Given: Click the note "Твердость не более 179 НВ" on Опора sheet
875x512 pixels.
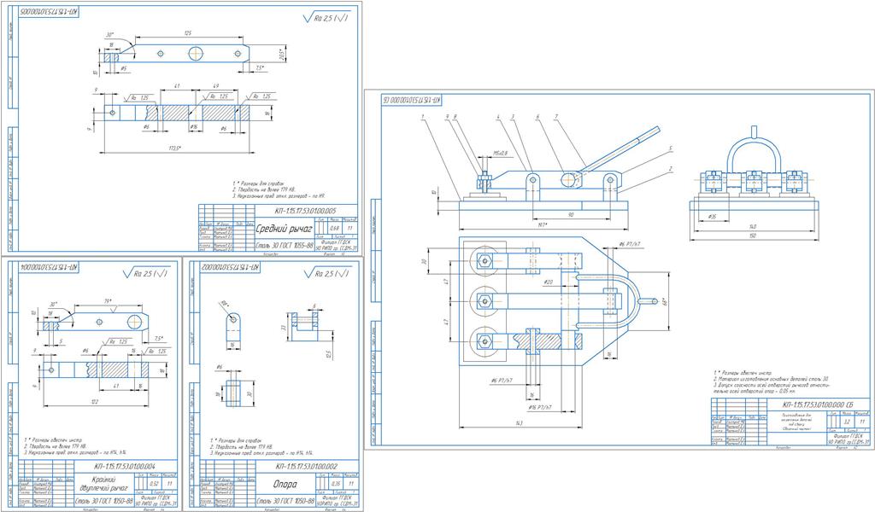Looking at the screenshot, I should click(244, 447).
